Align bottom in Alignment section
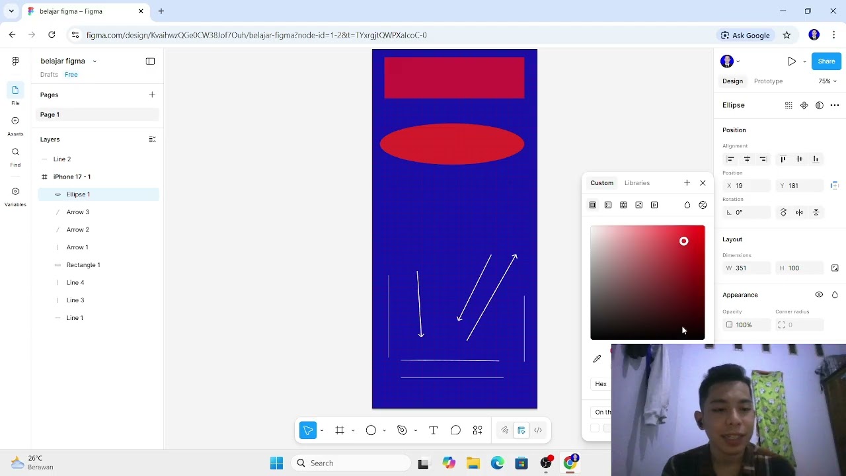This screenshot has width=846, height=476. pyautogui.click(x=816, y=159)
